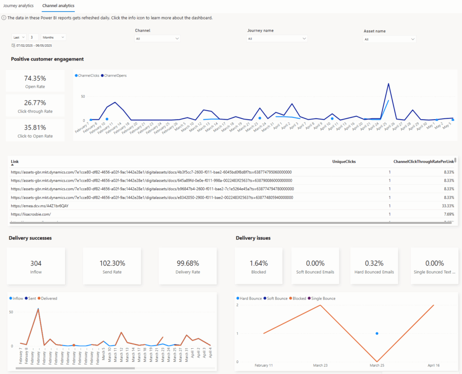462x374 pixels.
Task: Click the Delivered legend dot
Action: point(39,299)
